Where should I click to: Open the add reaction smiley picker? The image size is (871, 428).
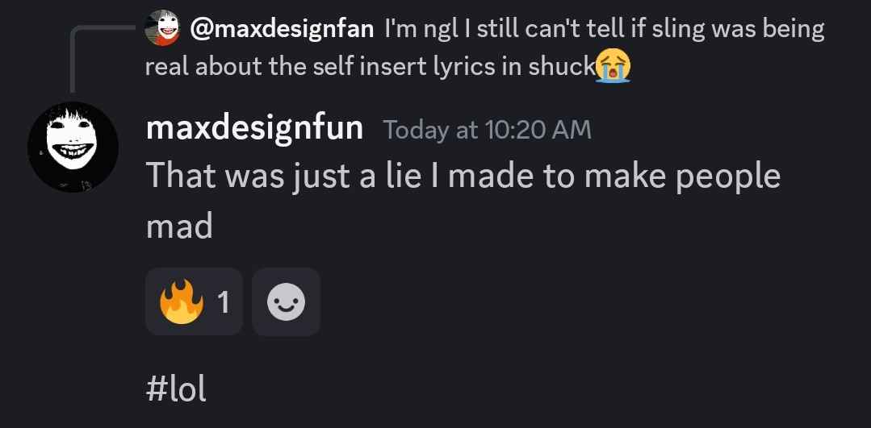[286, 302]
